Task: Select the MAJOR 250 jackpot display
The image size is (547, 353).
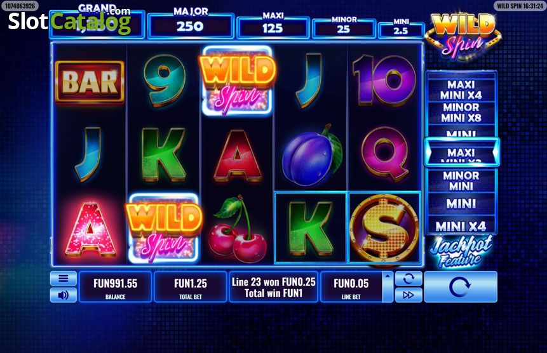Action: pyautogui.click(x=191, y=25)
